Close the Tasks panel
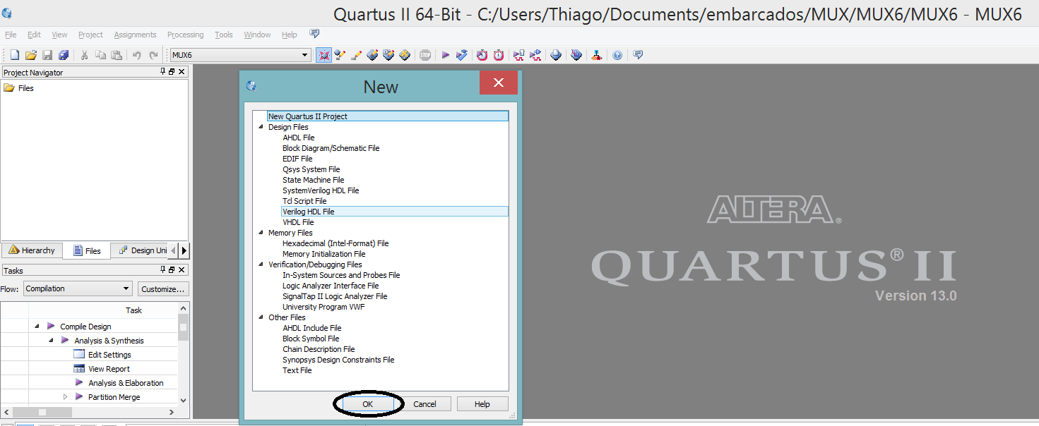The height and width of the screenshot is (426, 1039). tap(182, 270)
